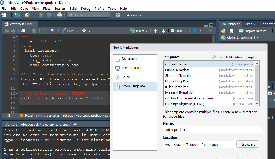This screenshot has width=275, height=159.
Task: Open the Global Environment dropdown
Action: (240, 37)
